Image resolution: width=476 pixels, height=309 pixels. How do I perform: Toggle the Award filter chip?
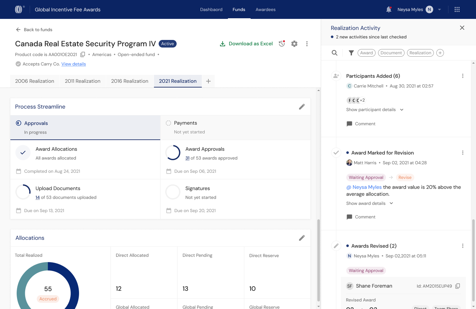click(367, 53)
